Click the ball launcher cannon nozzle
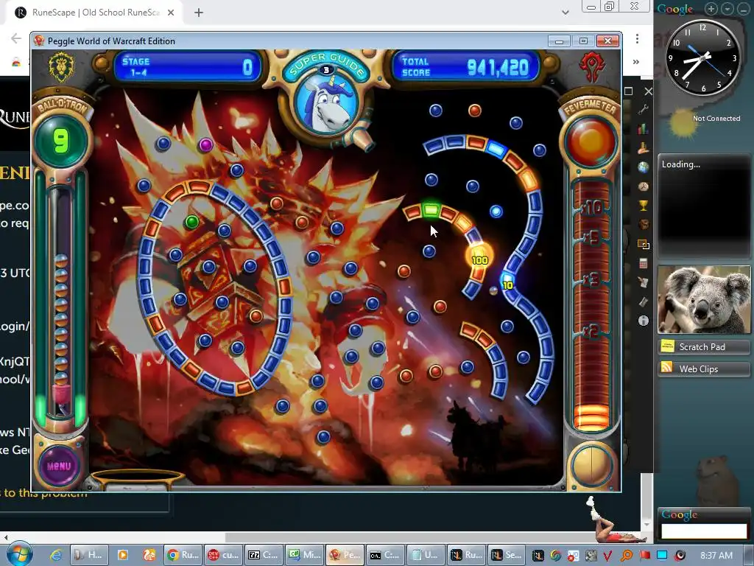This screenshot has width=754, height=566. pyautogui.click(x=361, y=139)
